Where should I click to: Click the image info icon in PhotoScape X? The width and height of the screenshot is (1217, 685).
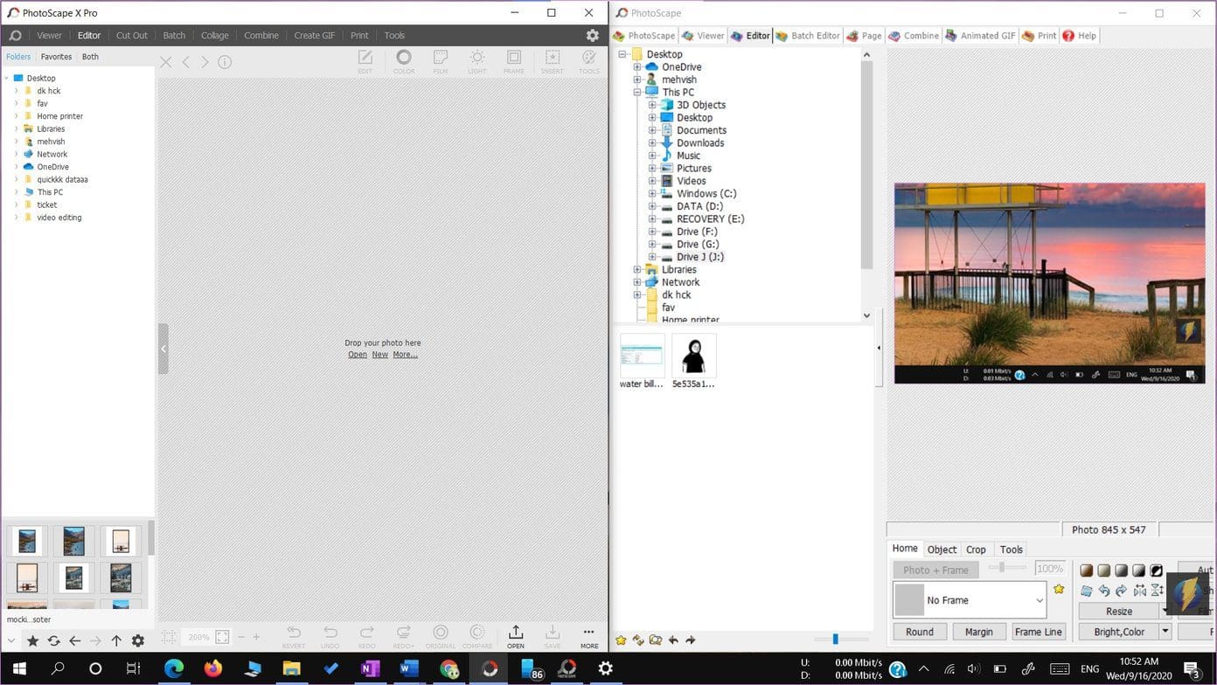click(225, 62)
